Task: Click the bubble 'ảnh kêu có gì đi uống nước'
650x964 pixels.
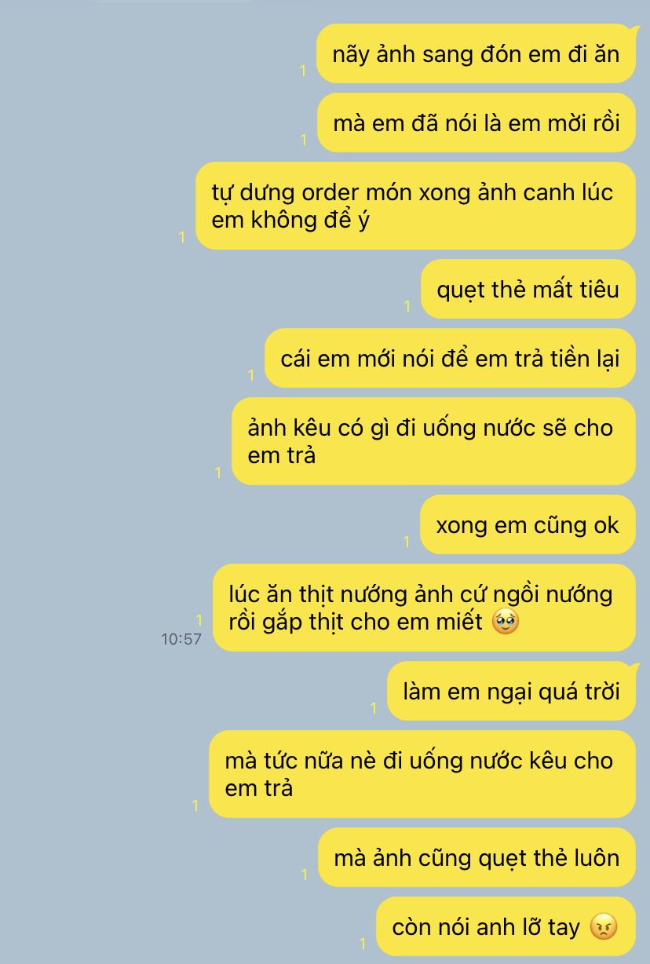Action: [433, 441]
